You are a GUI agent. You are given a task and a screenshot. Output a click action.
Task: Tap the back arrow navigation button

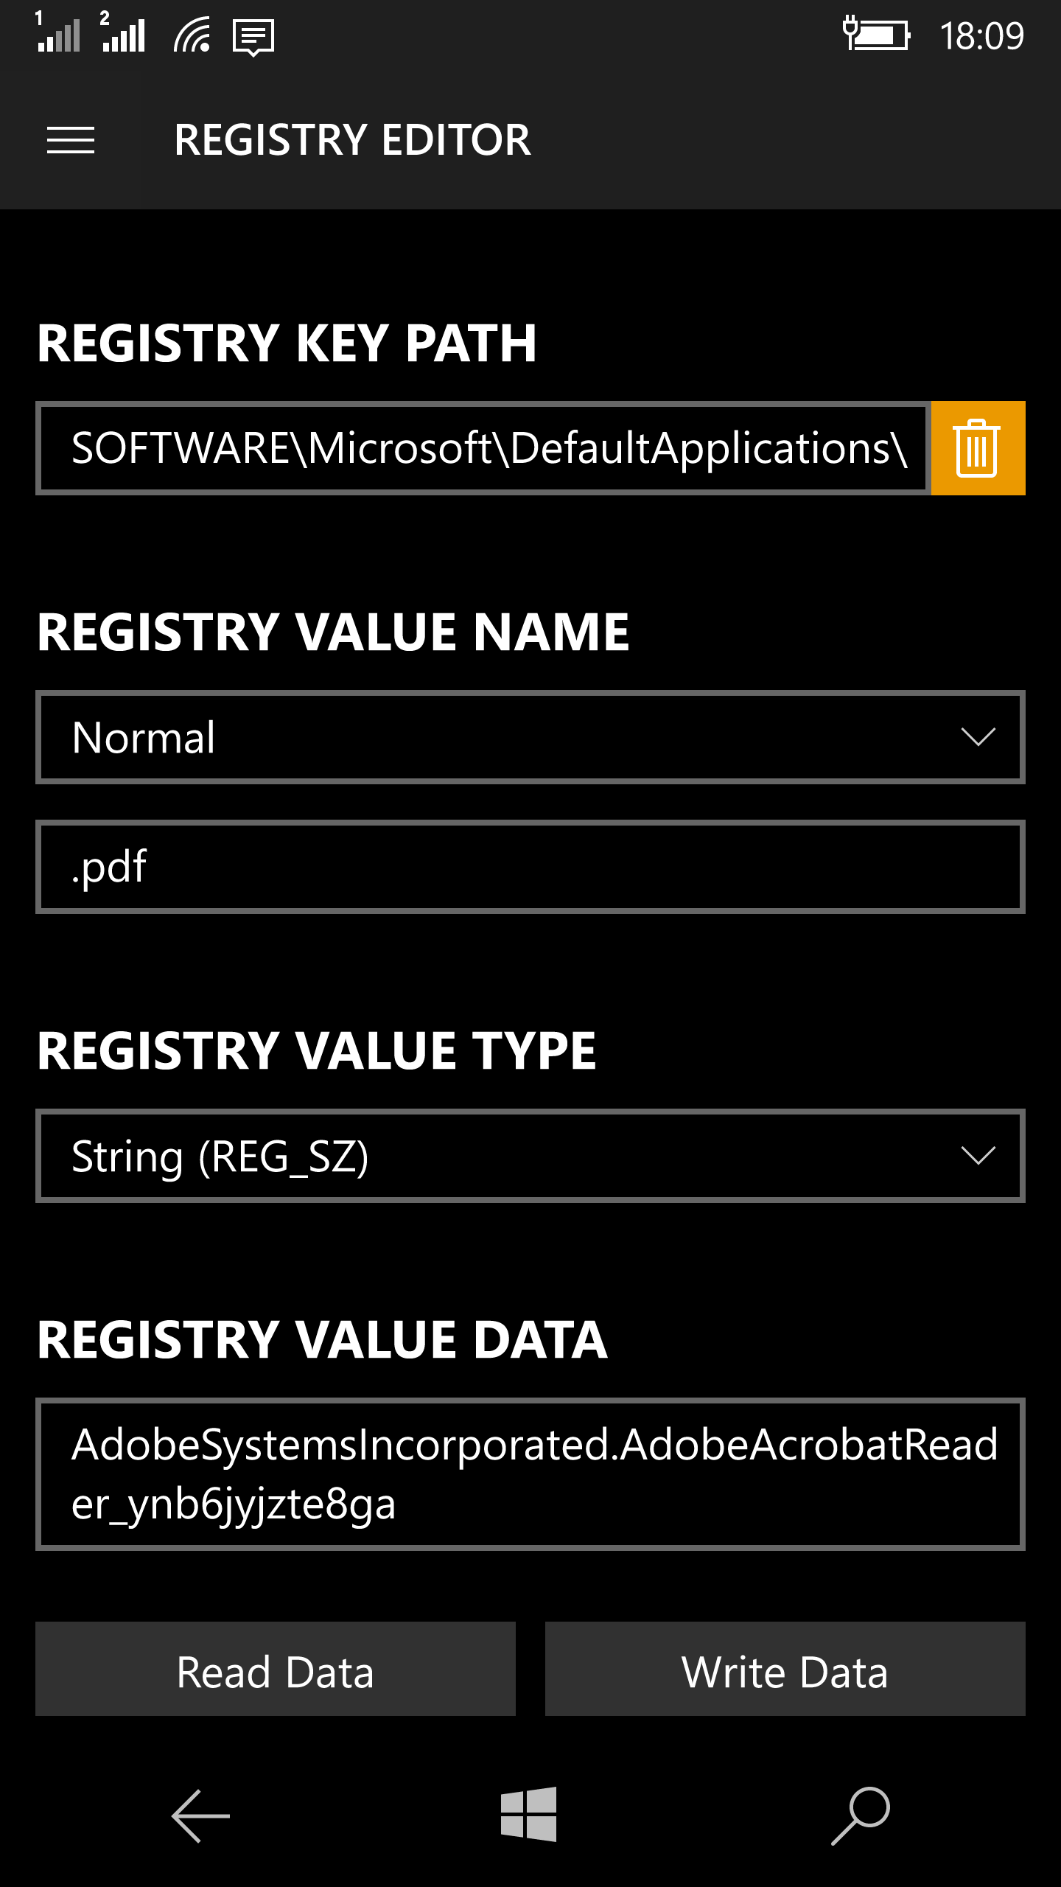(200, 1816)
